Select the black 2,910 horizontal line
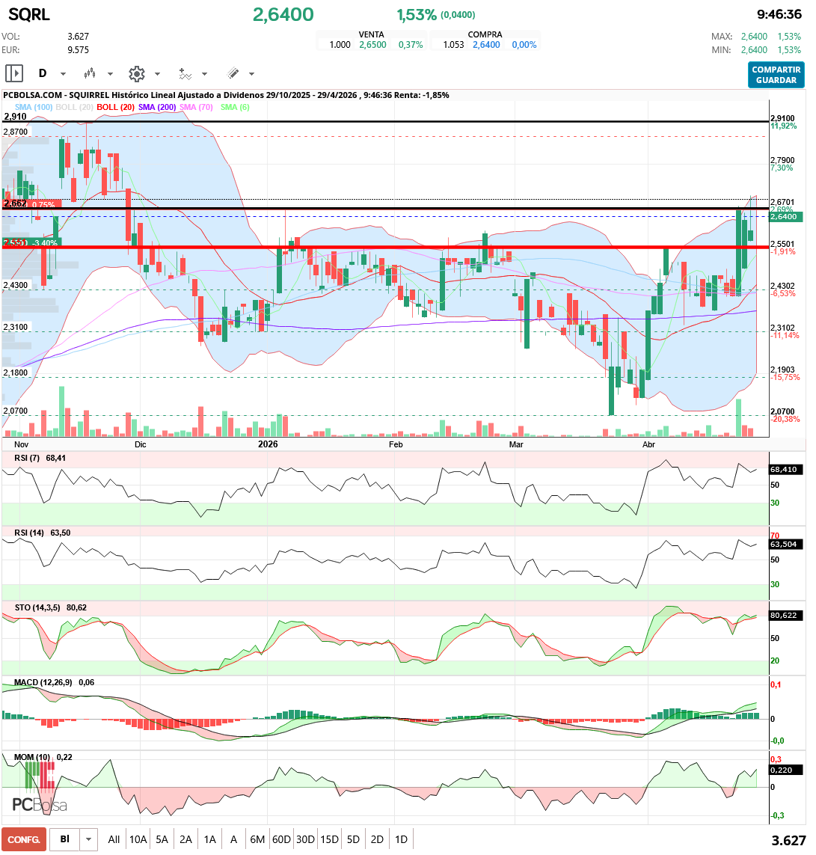 click(385, 122)
